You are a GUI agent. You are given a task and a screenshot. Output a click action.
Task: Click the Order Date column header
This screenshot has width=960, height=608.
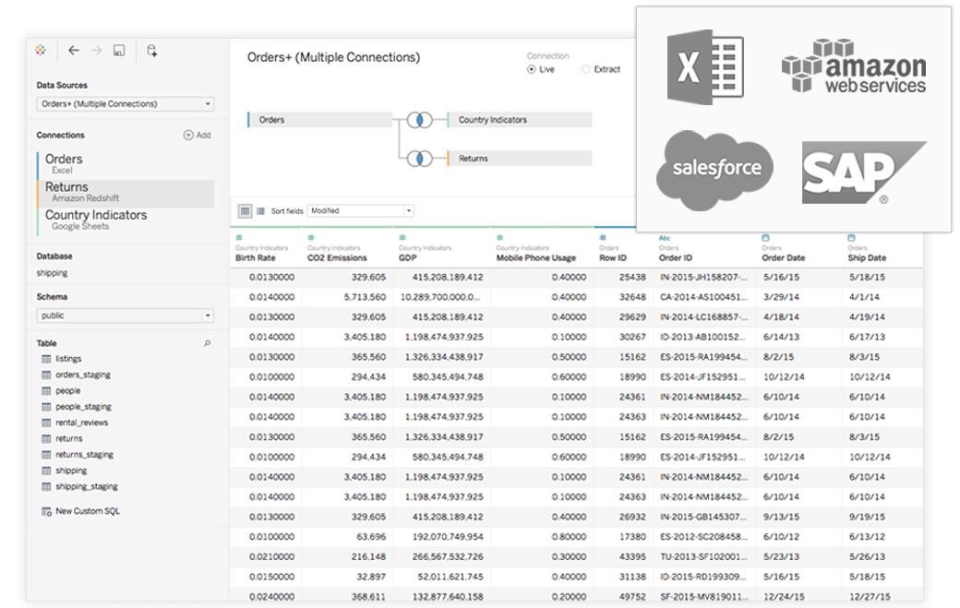click(783, 258)
